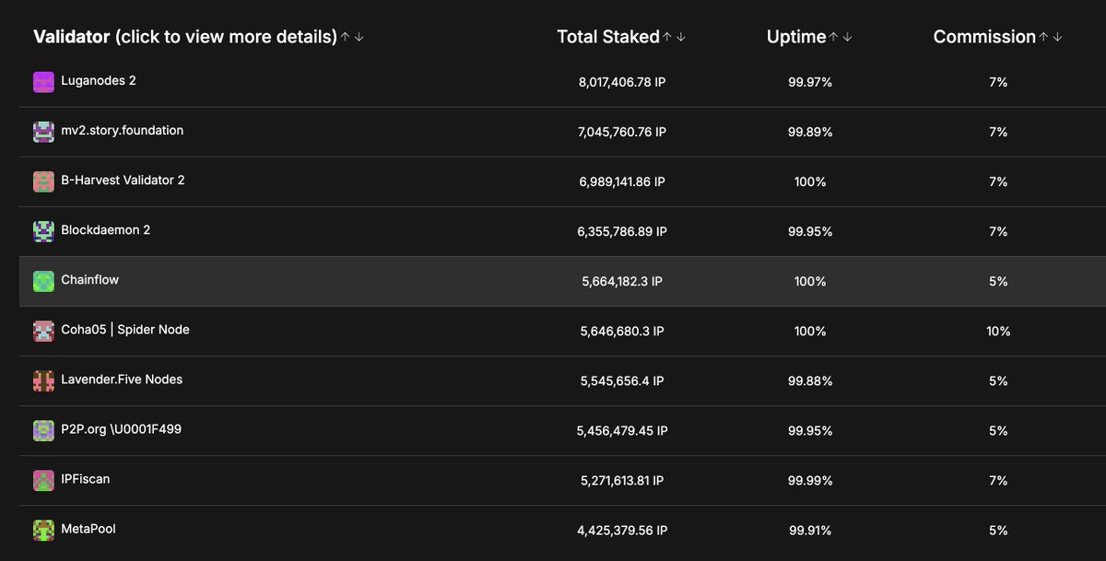Click the 99.88% uptime value

pos(810,380)
